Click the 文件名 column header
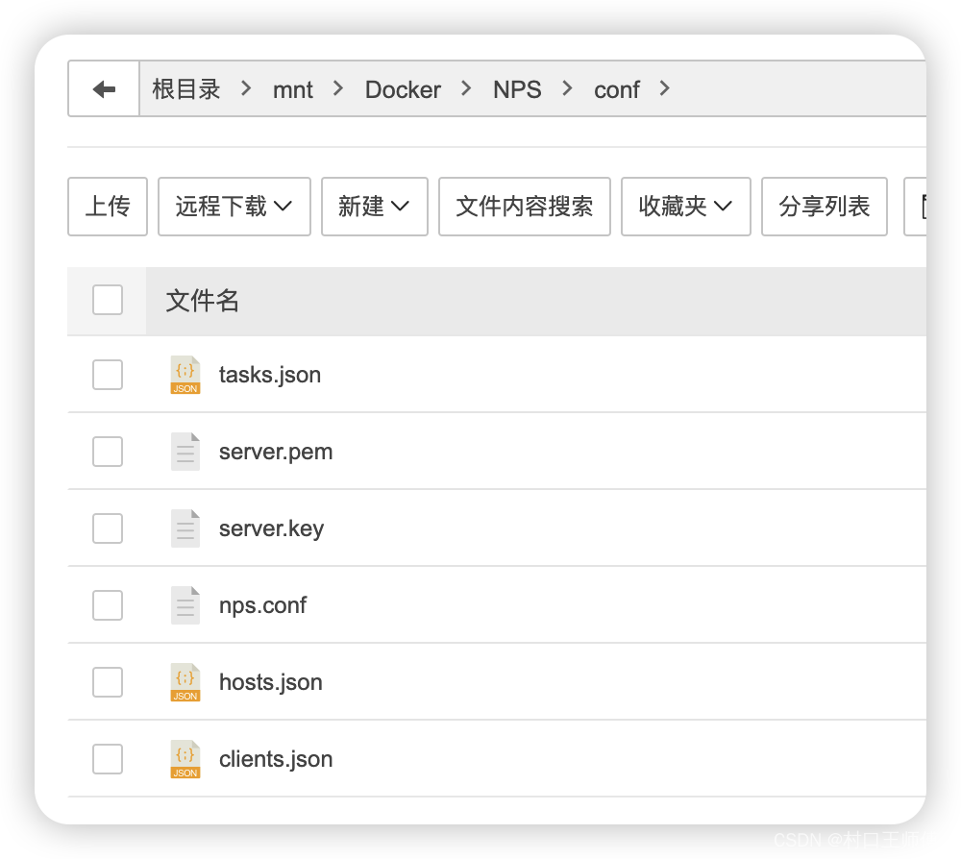The width and height of the screenshot is (961, 859). click(x=202, y=300)
